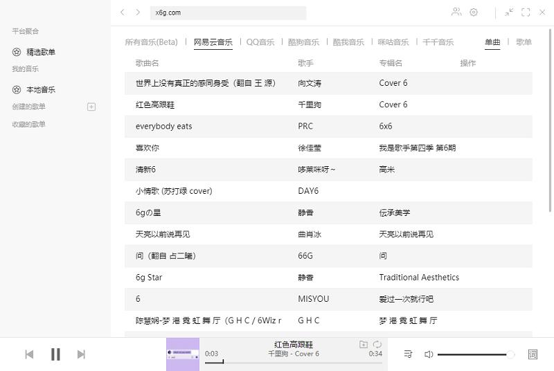Click artist 千里狗 in the list
This screenshot has height=371, width=554.
pyautogui.click(x=310, y=105)
